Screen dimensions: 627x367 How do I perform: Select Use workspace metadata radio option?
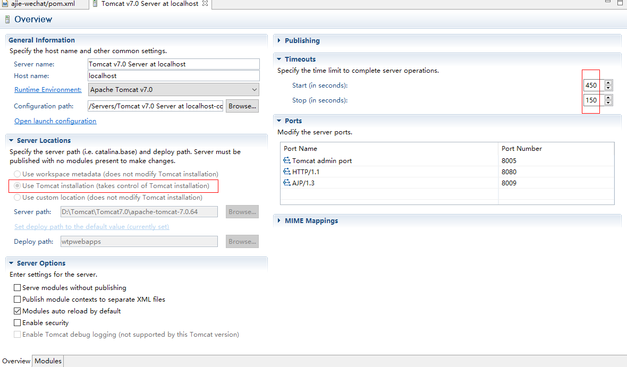click(x=17, y=174)
